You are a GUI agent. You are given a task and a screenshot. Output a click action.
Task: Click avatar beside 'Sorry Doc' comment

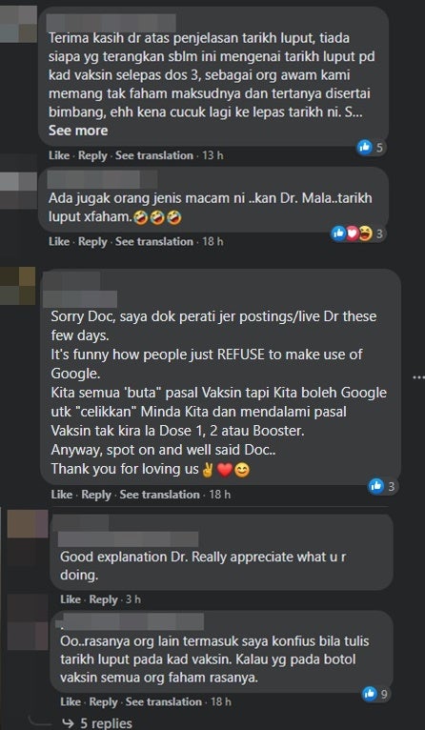click(18, 286)
